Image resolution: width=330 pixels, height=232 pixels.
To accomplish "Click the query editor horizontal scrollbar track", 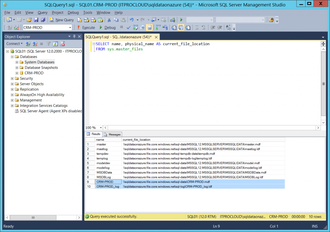I will tap(212, 128).
